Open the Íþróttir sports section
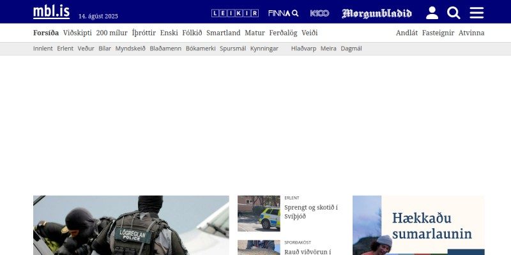 click(144, 33)
